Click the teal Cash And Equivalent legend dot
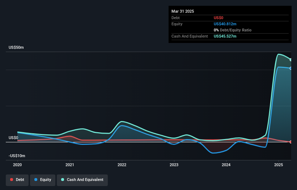This screenshot has height=190, width=297. [63, 180]
